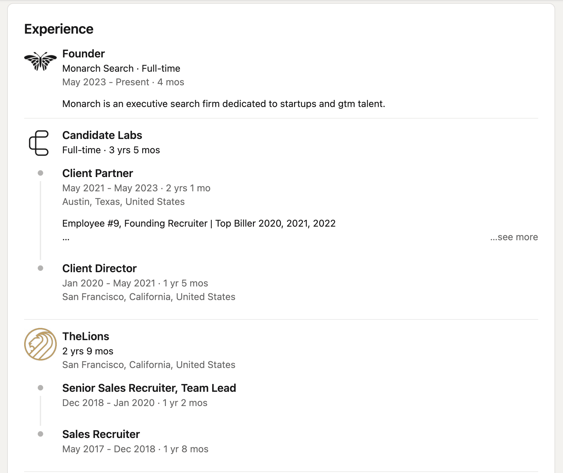Image resolution: width=563 pixels, height=473 pixels.
Task: Open the Founder position title
Action: (x=83, y=54)
